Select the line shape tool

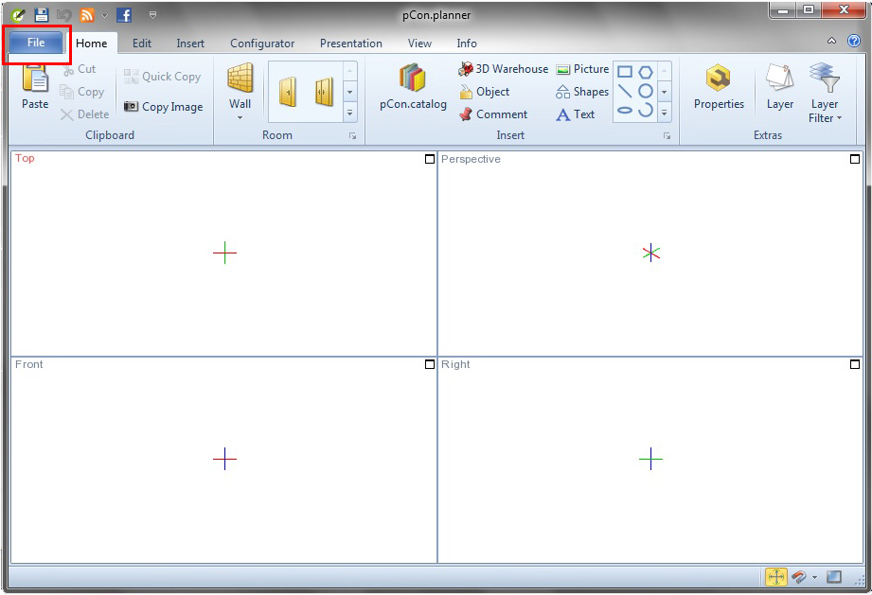coord(625,91)
